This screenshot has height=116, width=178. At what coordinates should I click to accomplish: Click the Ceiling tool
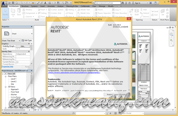click(x=42, y=13)
